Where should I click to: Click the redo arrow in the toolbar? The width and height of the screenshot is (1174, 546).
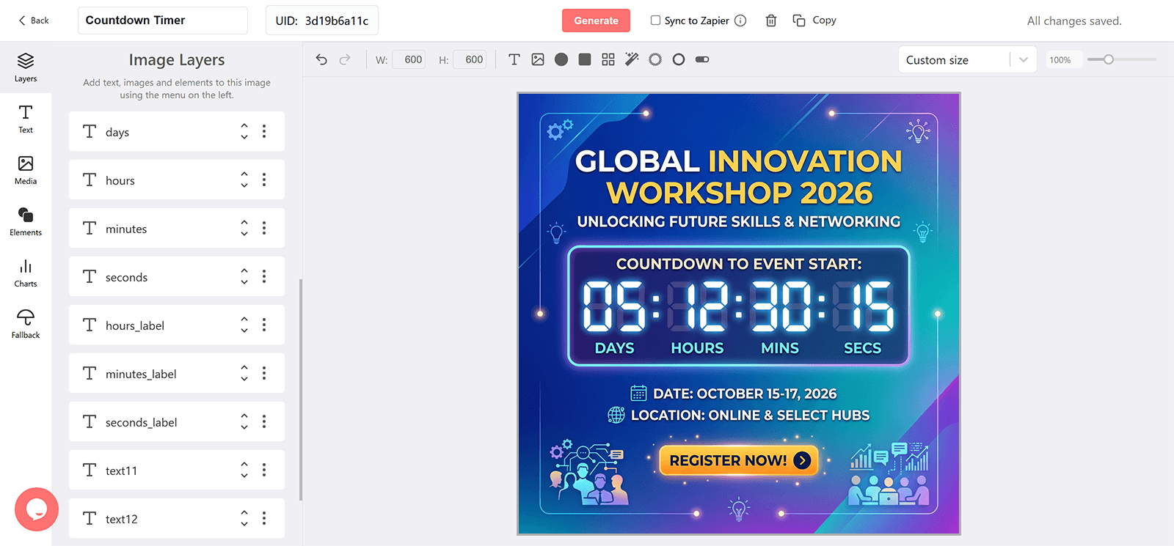[x=345, y=59]
